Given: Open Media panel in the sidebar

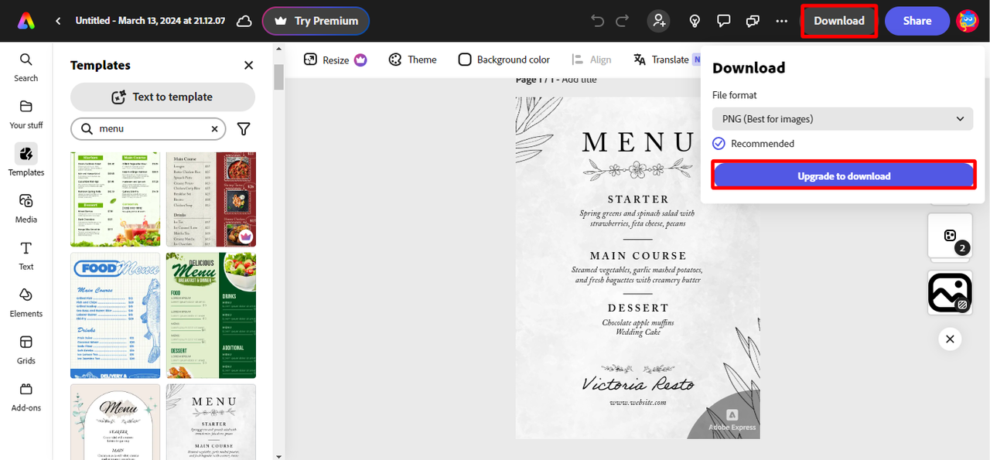Looking at the screenshot, I should (x=26, y=209).
